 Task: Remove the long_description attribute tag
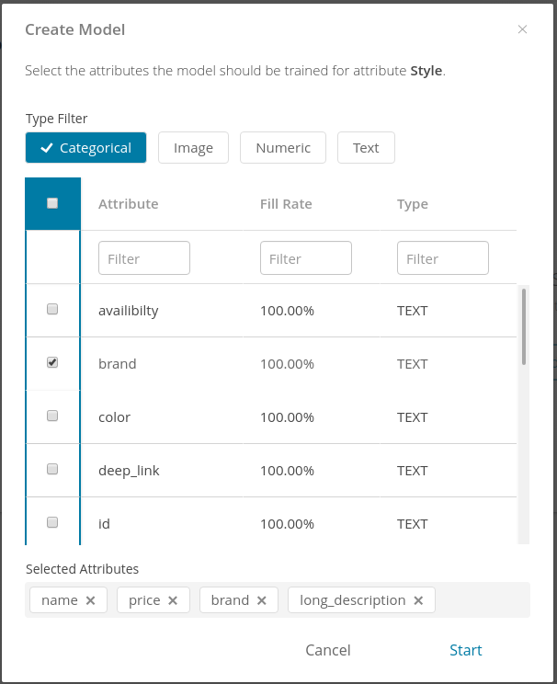tap(418, 600)
